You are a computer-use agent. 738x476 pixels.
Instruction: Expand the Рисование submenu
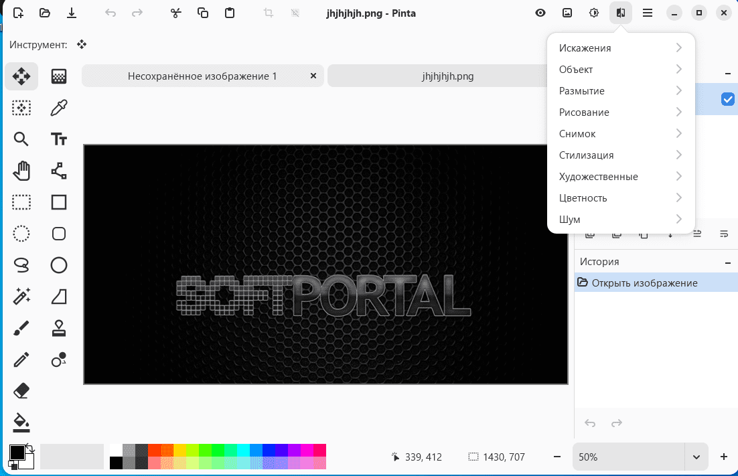[621, 112]
